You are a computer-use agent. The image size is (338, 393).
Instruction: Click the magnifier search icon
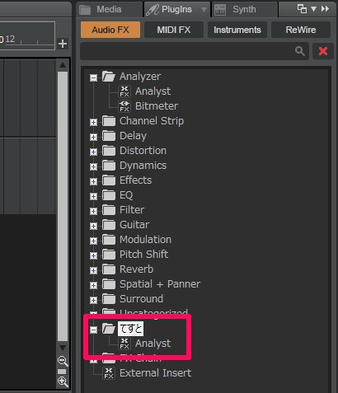pyautogui.click(x=300, y=51)
